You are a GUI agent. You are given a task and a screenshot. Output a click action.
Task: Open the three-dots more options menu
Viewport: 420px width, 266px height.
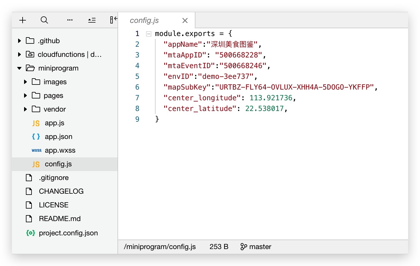coord(70,20)
